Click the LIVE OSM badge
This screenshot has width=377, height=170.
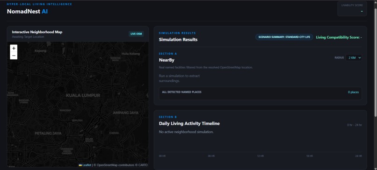[x=136, y=34]
